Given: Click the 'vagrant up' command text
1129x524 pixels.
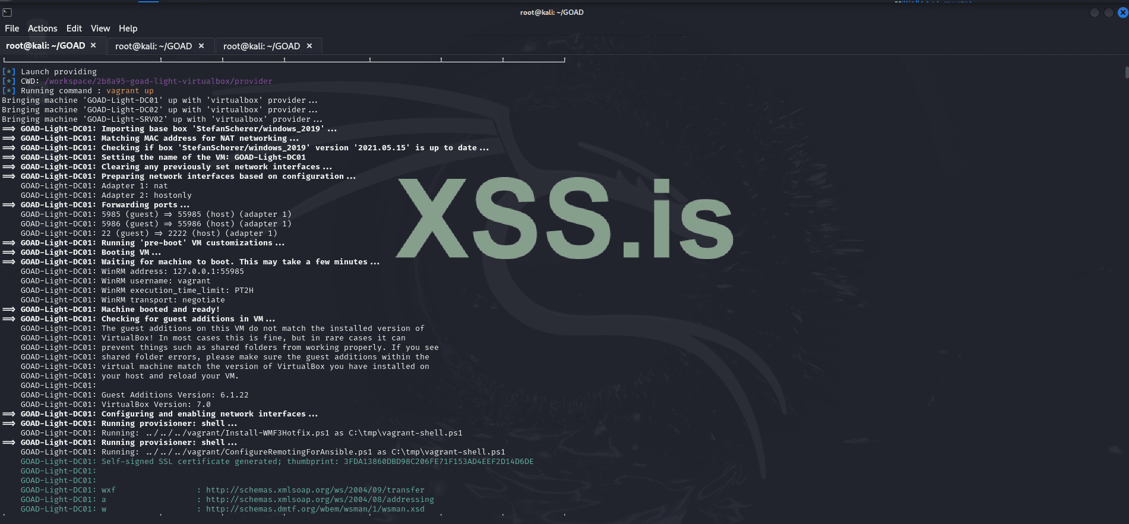Looking at the screenshot, I should click(x=130, y=91).
